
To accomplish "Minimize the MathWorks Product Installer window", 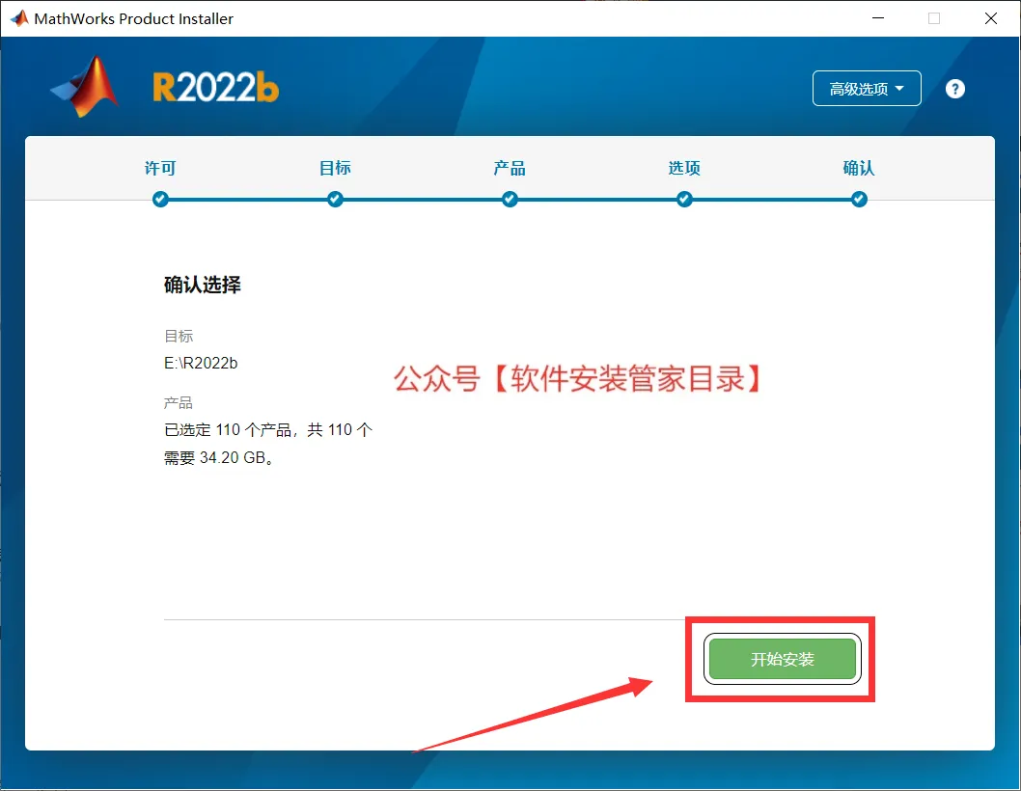I will click(878, 18).
